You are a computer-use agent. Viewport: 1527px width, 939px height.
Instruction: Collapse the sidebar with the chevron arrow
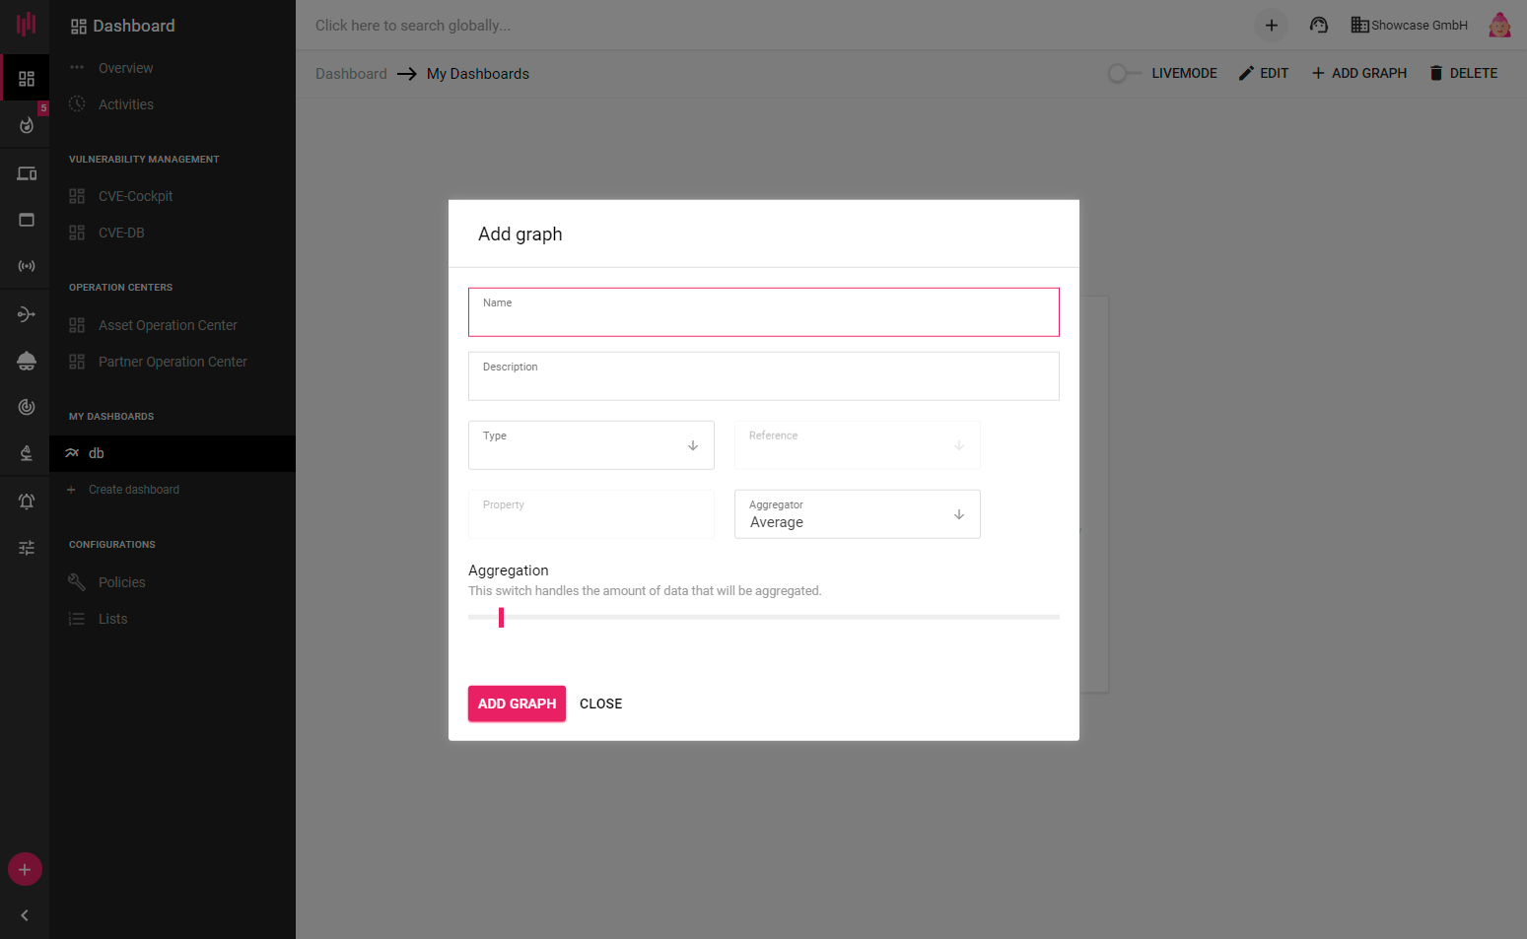25,915
